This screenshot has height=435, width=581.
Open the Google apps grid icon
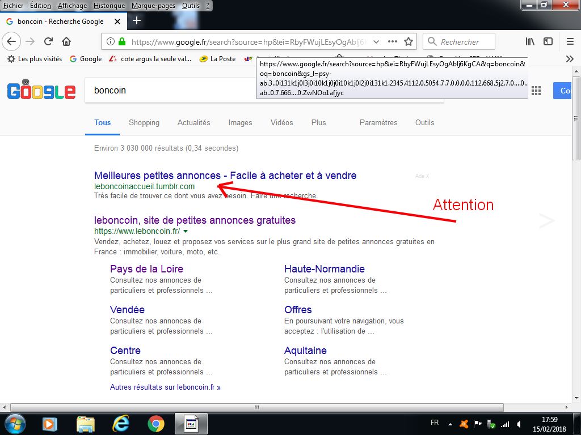point(536,91)
